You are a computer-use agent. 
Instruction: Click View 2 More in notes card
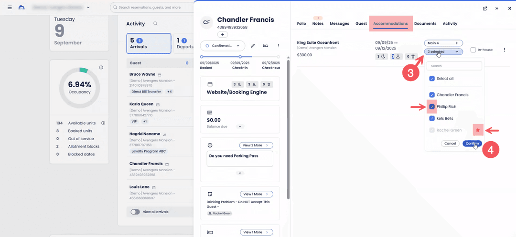(256, 145)
